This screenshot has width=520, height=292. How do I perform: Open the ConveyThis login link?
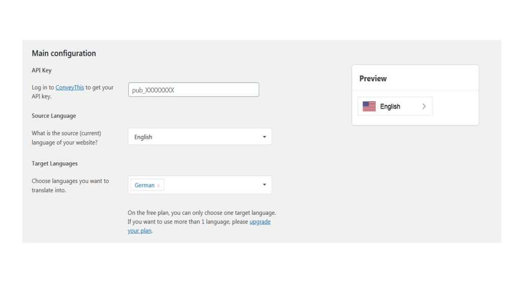[x=70, y=87]
